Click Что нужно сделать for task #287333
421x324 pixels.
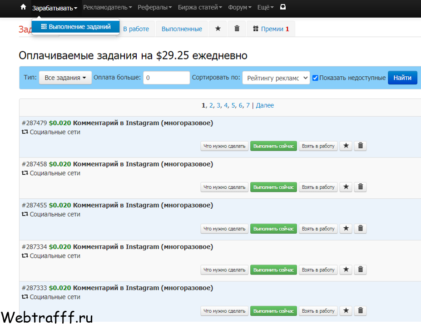(224, 310)
